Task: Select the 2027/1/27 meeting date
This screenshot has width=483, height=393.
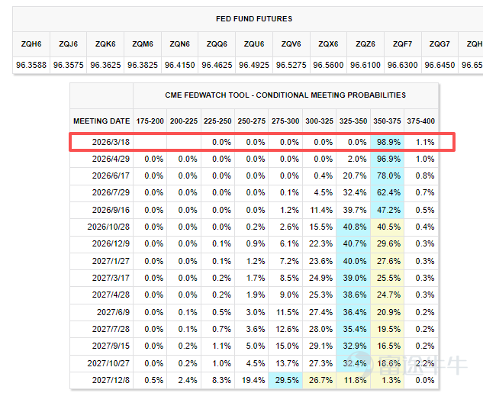Action: [x=111, y=261]
